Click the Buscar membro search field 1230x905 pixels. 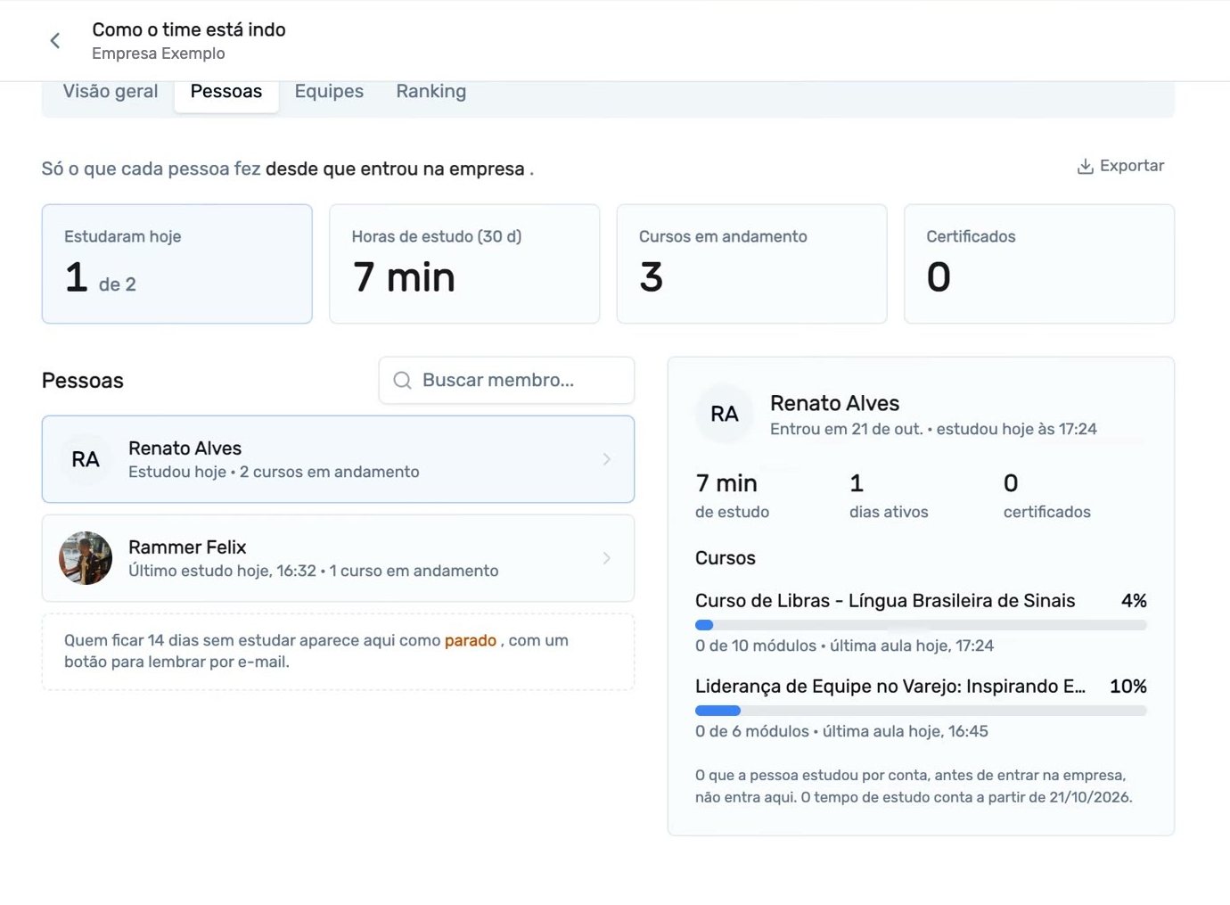(506, 381)
